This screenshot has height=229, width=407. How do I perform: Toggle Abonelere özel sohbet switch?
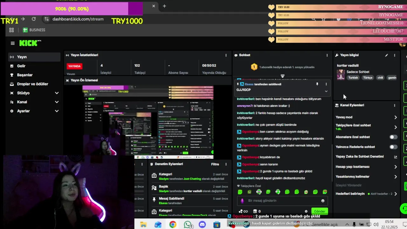(393, 137)
